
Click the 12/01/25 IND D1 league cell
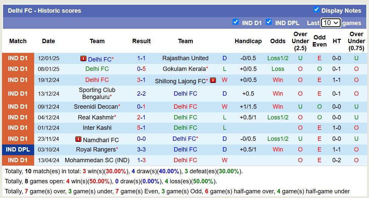[x=18, y=58]
